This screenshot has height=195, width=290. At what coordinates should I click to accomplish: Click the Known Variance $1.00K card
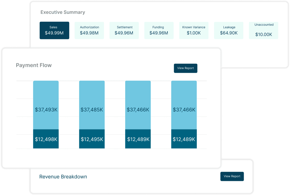tap(194, 30)
